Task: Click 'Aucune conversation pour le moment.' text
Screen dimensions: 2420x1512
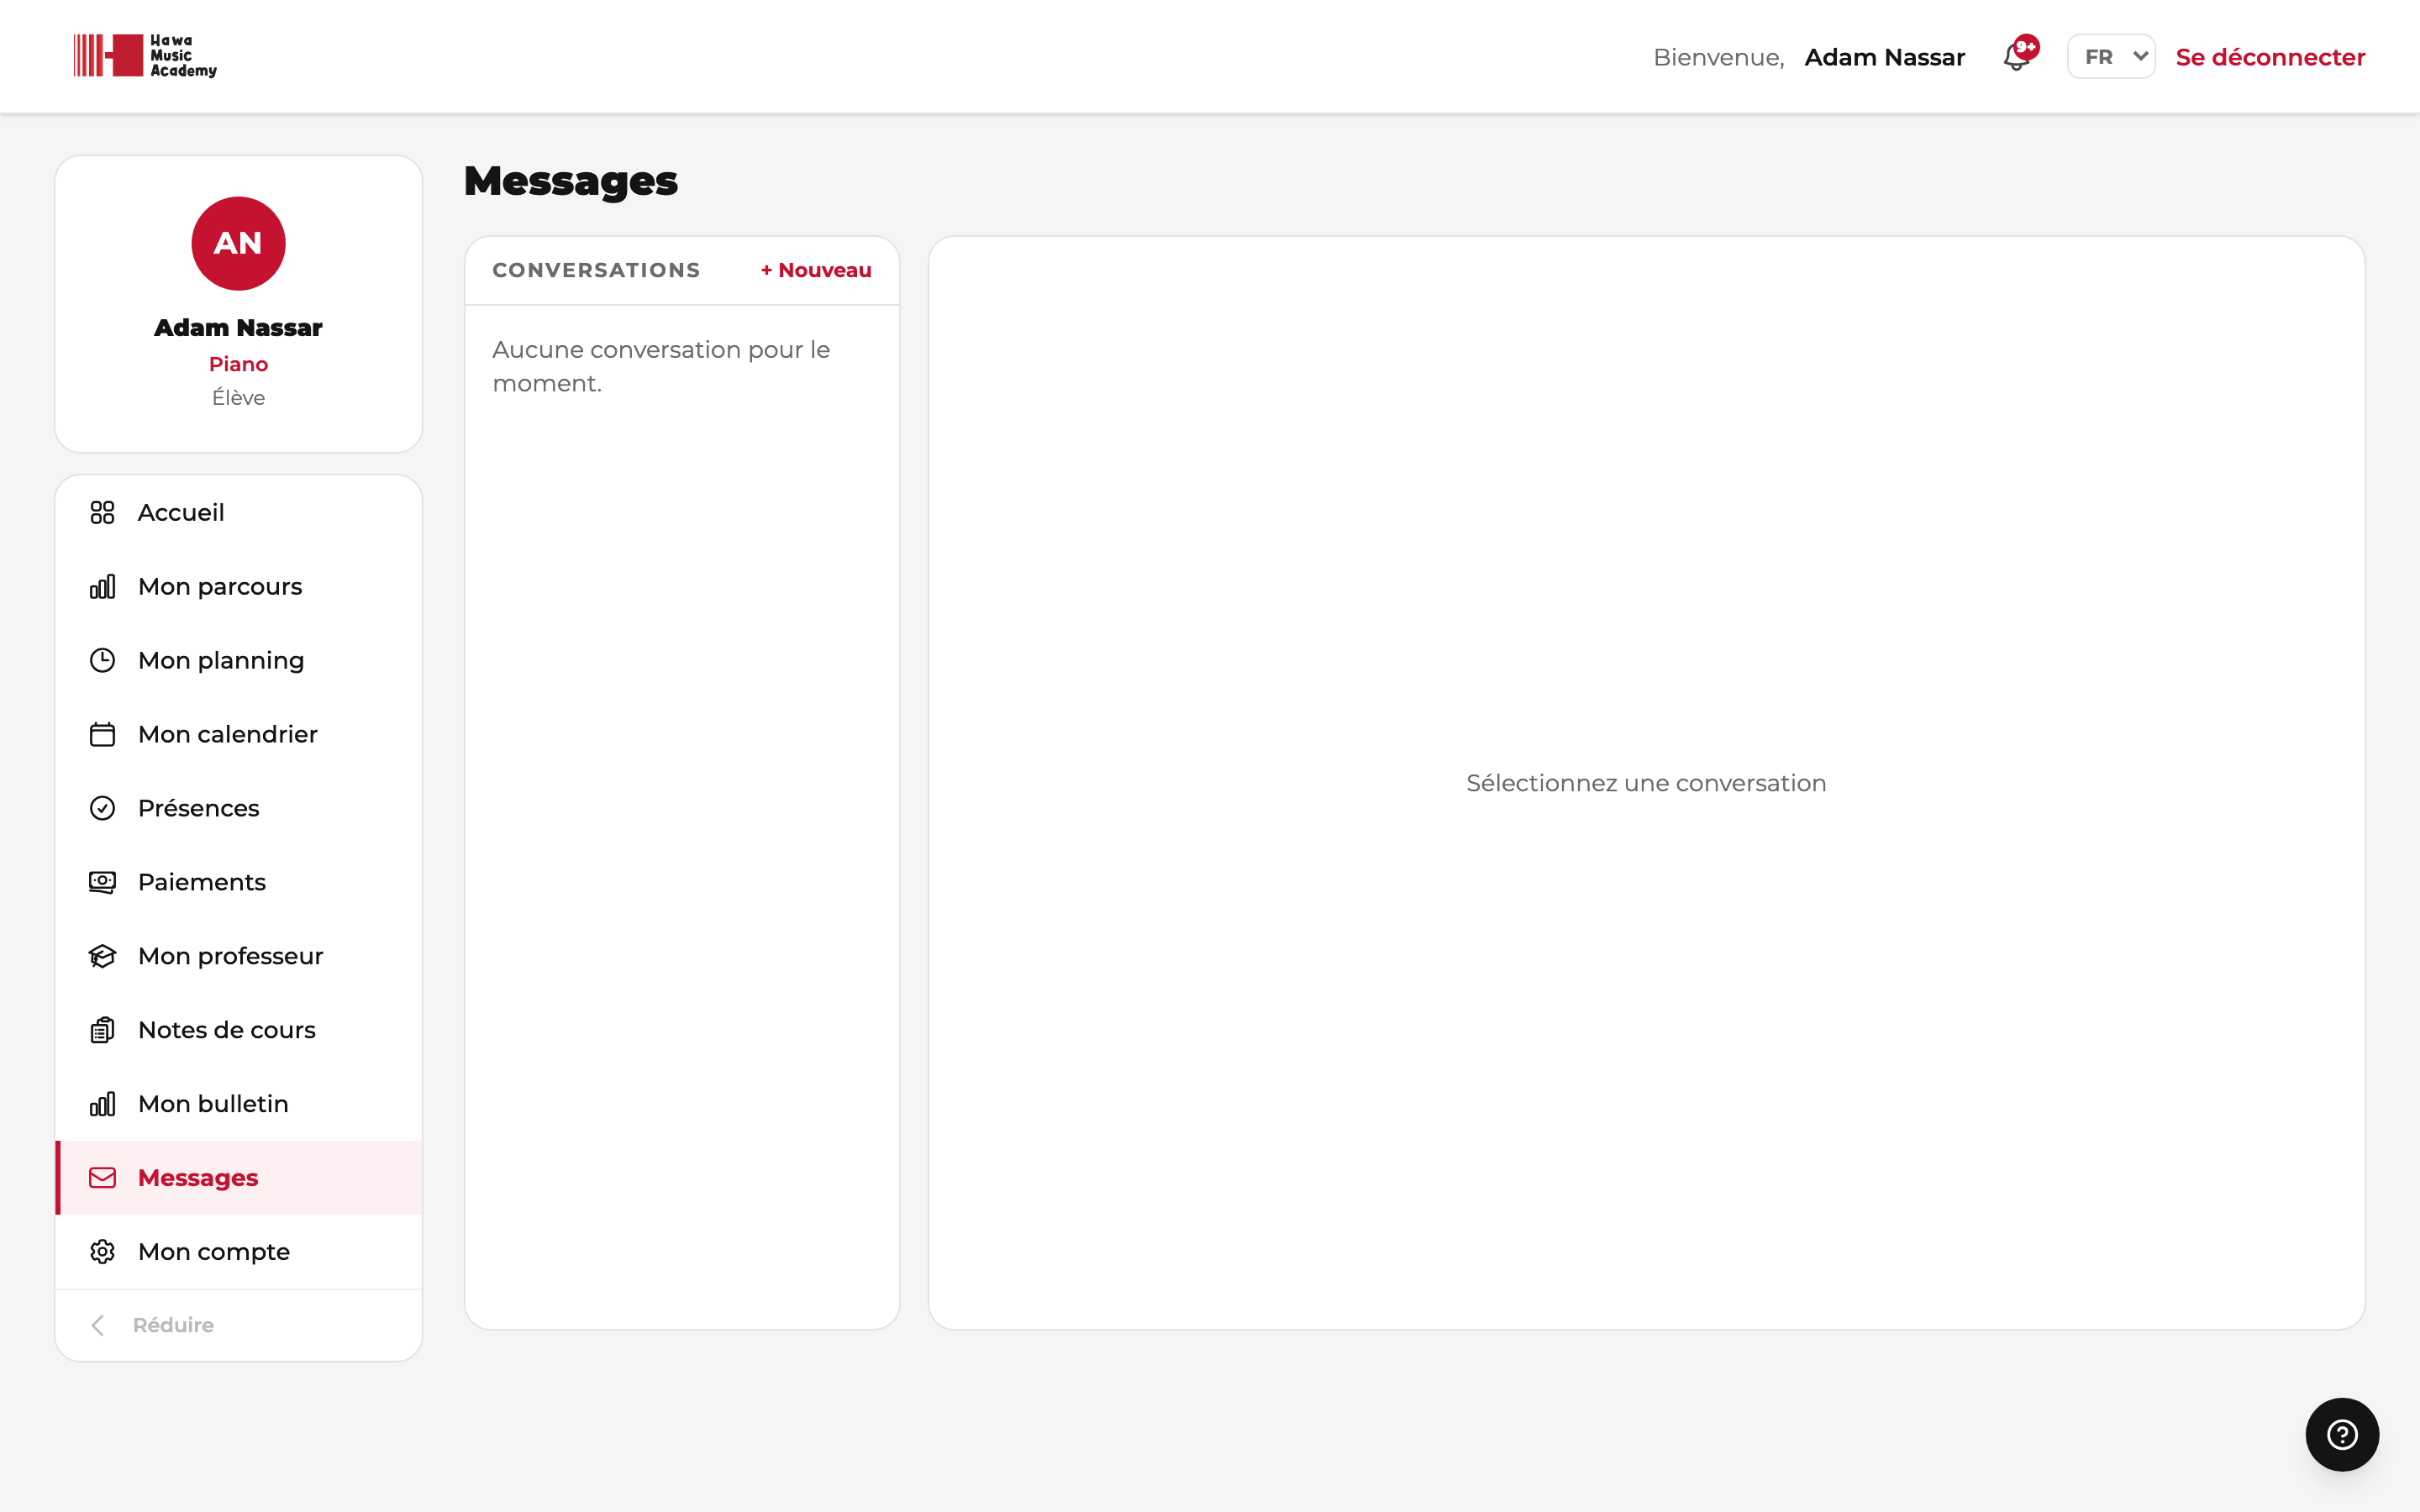Action: click(661, 366)
